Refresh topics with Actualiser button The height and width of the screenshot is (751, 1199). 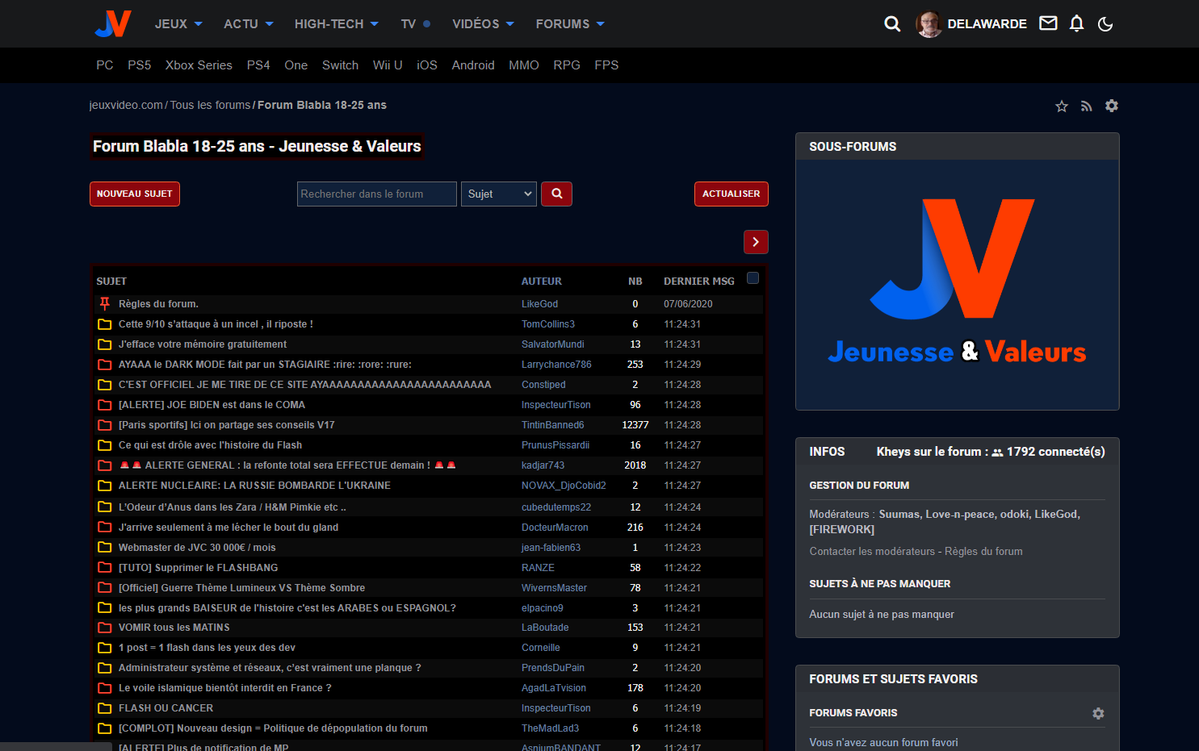pyautogui.click(x=731, y=194)
